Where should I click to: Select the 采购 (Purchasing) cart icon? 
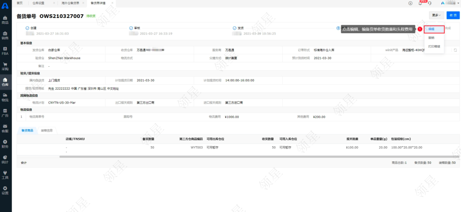(x=5, y=66)
